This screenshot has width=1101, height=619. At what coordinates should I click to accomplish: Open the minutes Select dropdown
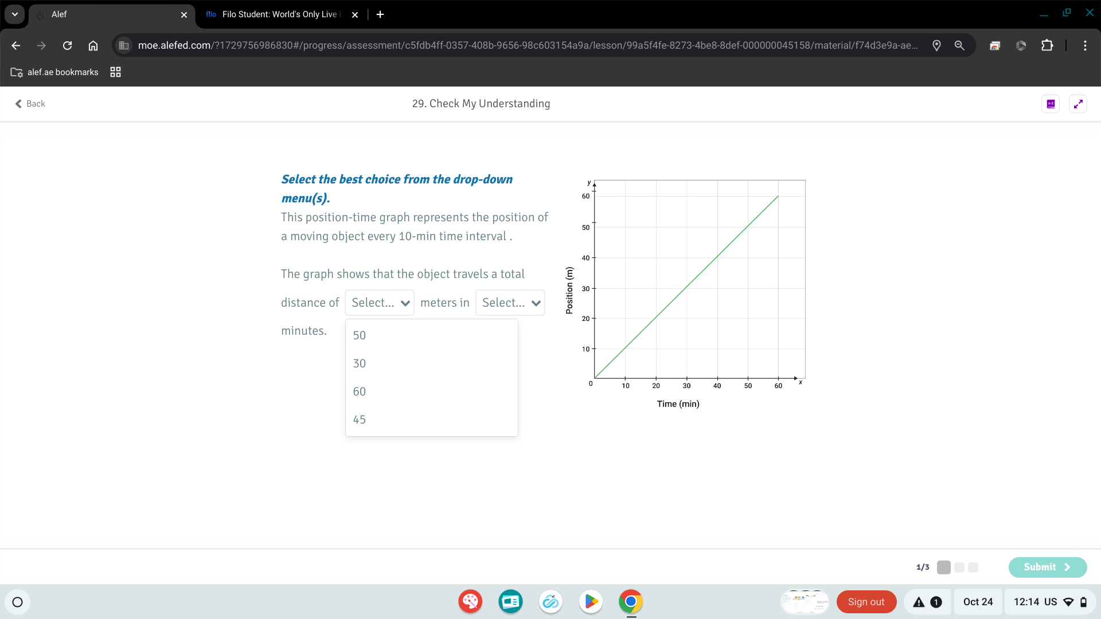(510, 303)
